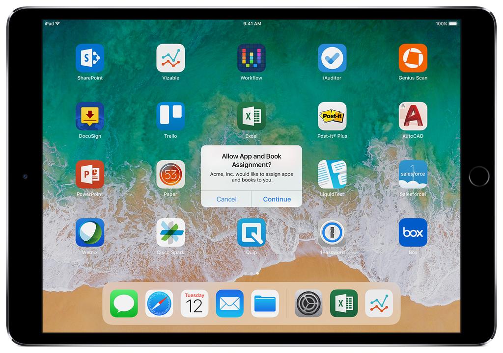Tap the 9:41 AM clock

[x=252, y=24]
